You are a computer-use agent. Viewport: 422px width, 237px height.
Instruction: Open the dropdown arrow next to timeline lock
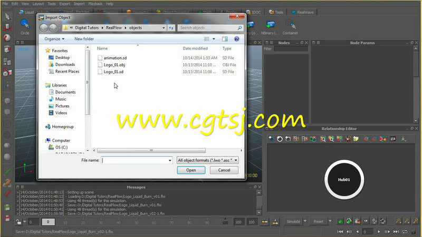[x=24, y=222]
